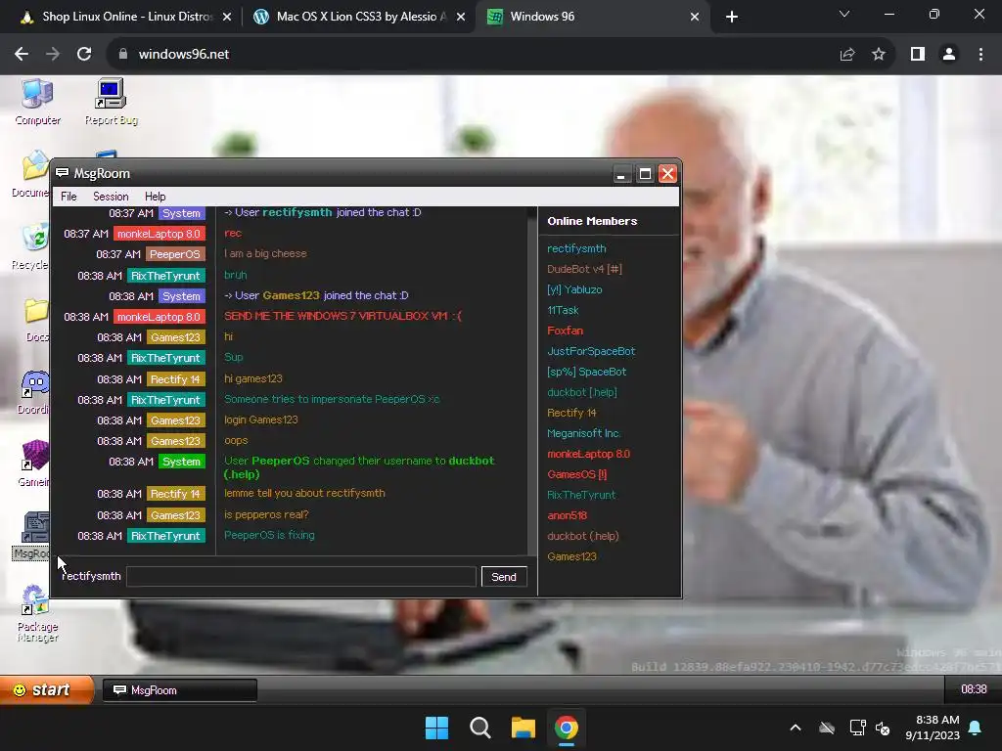This screenshot has height=751, width=1002.
Task: Open a new browser tab
Action: [732, 17]
